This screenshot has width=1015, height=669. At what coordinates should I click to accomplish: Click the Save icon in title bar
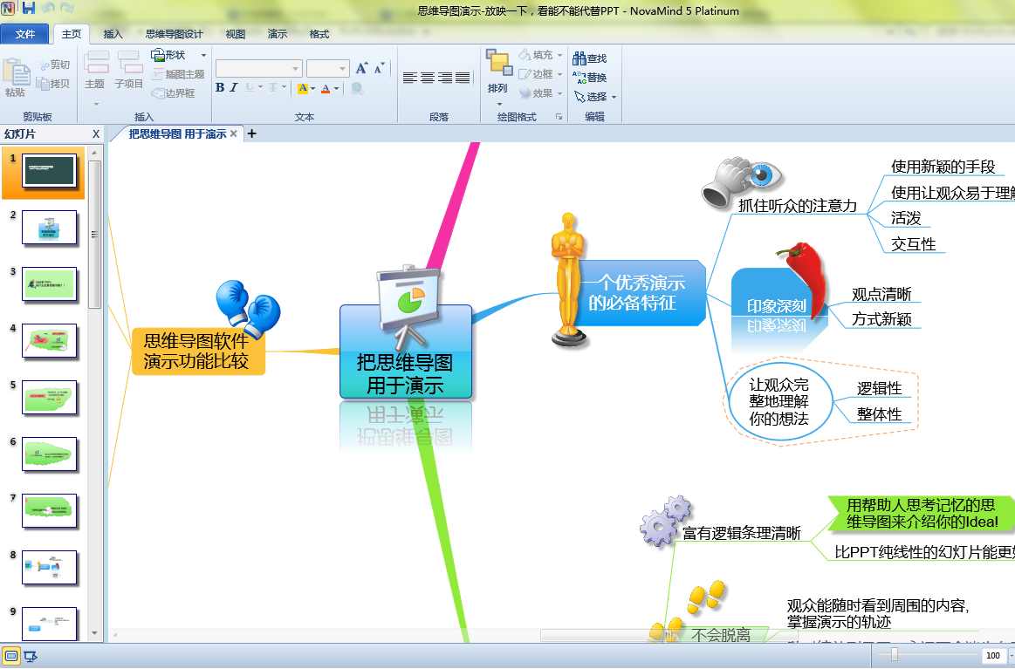click(x=29, y=9)
